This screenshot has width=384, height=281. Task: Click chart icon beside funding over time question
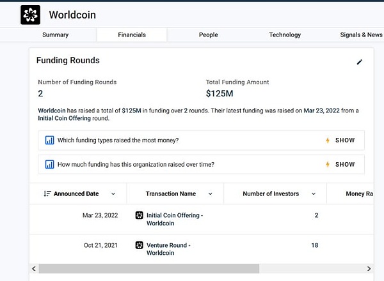click(49, 164)
